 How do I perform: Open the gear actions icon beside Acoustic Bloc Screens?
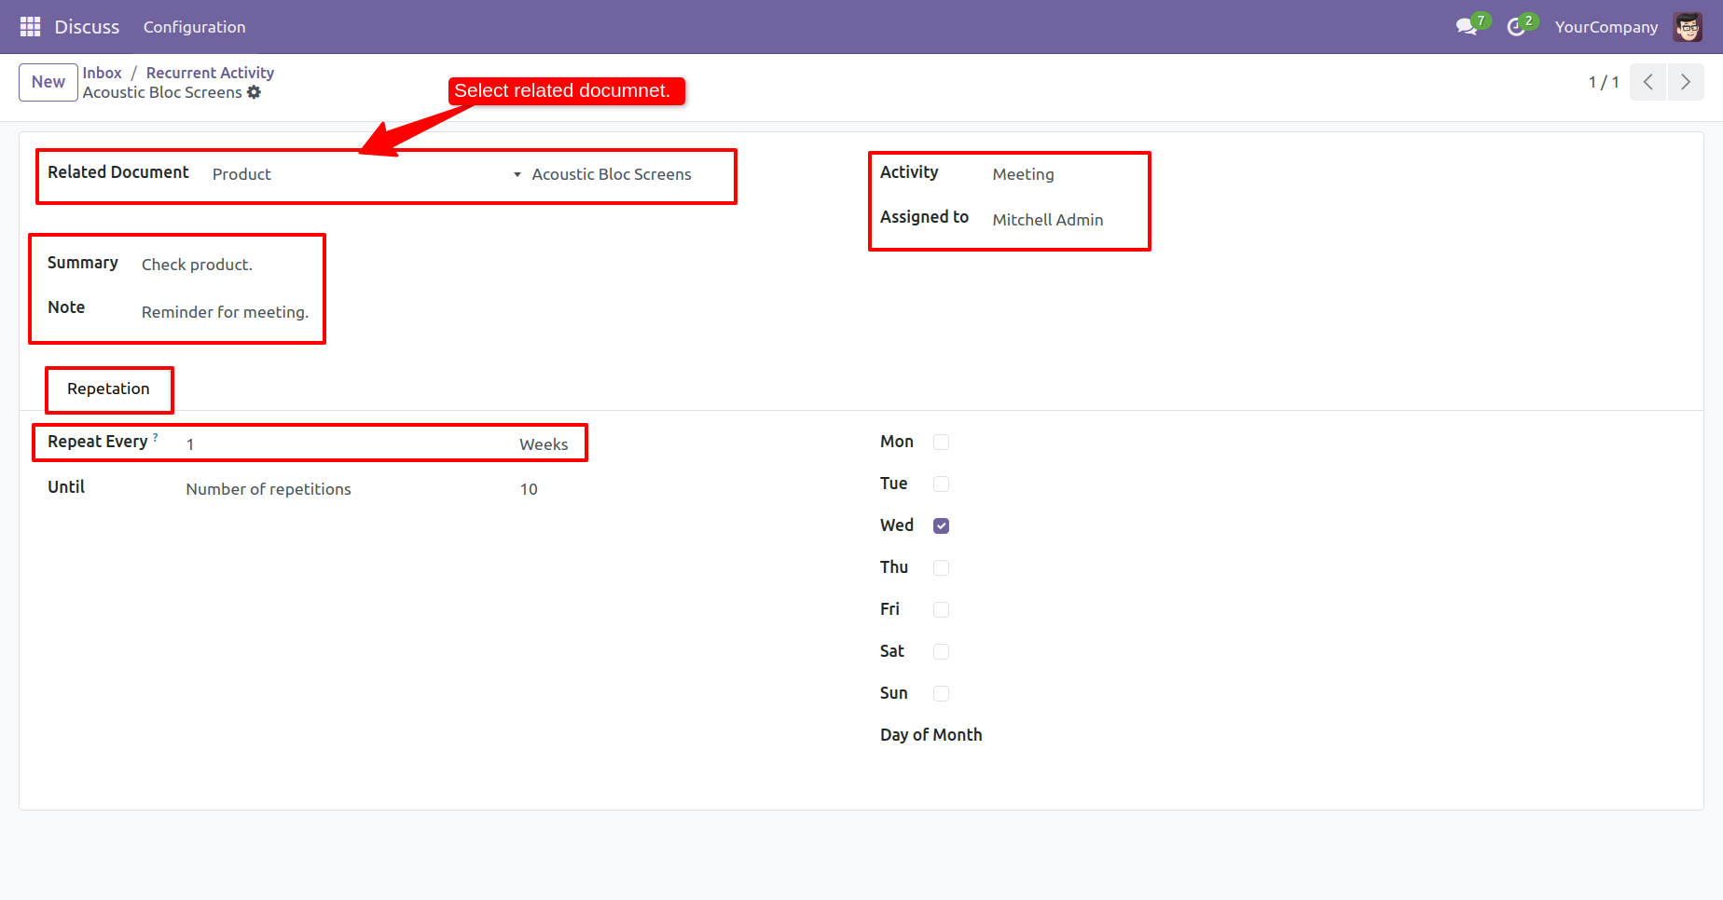(x=254, y=92)
